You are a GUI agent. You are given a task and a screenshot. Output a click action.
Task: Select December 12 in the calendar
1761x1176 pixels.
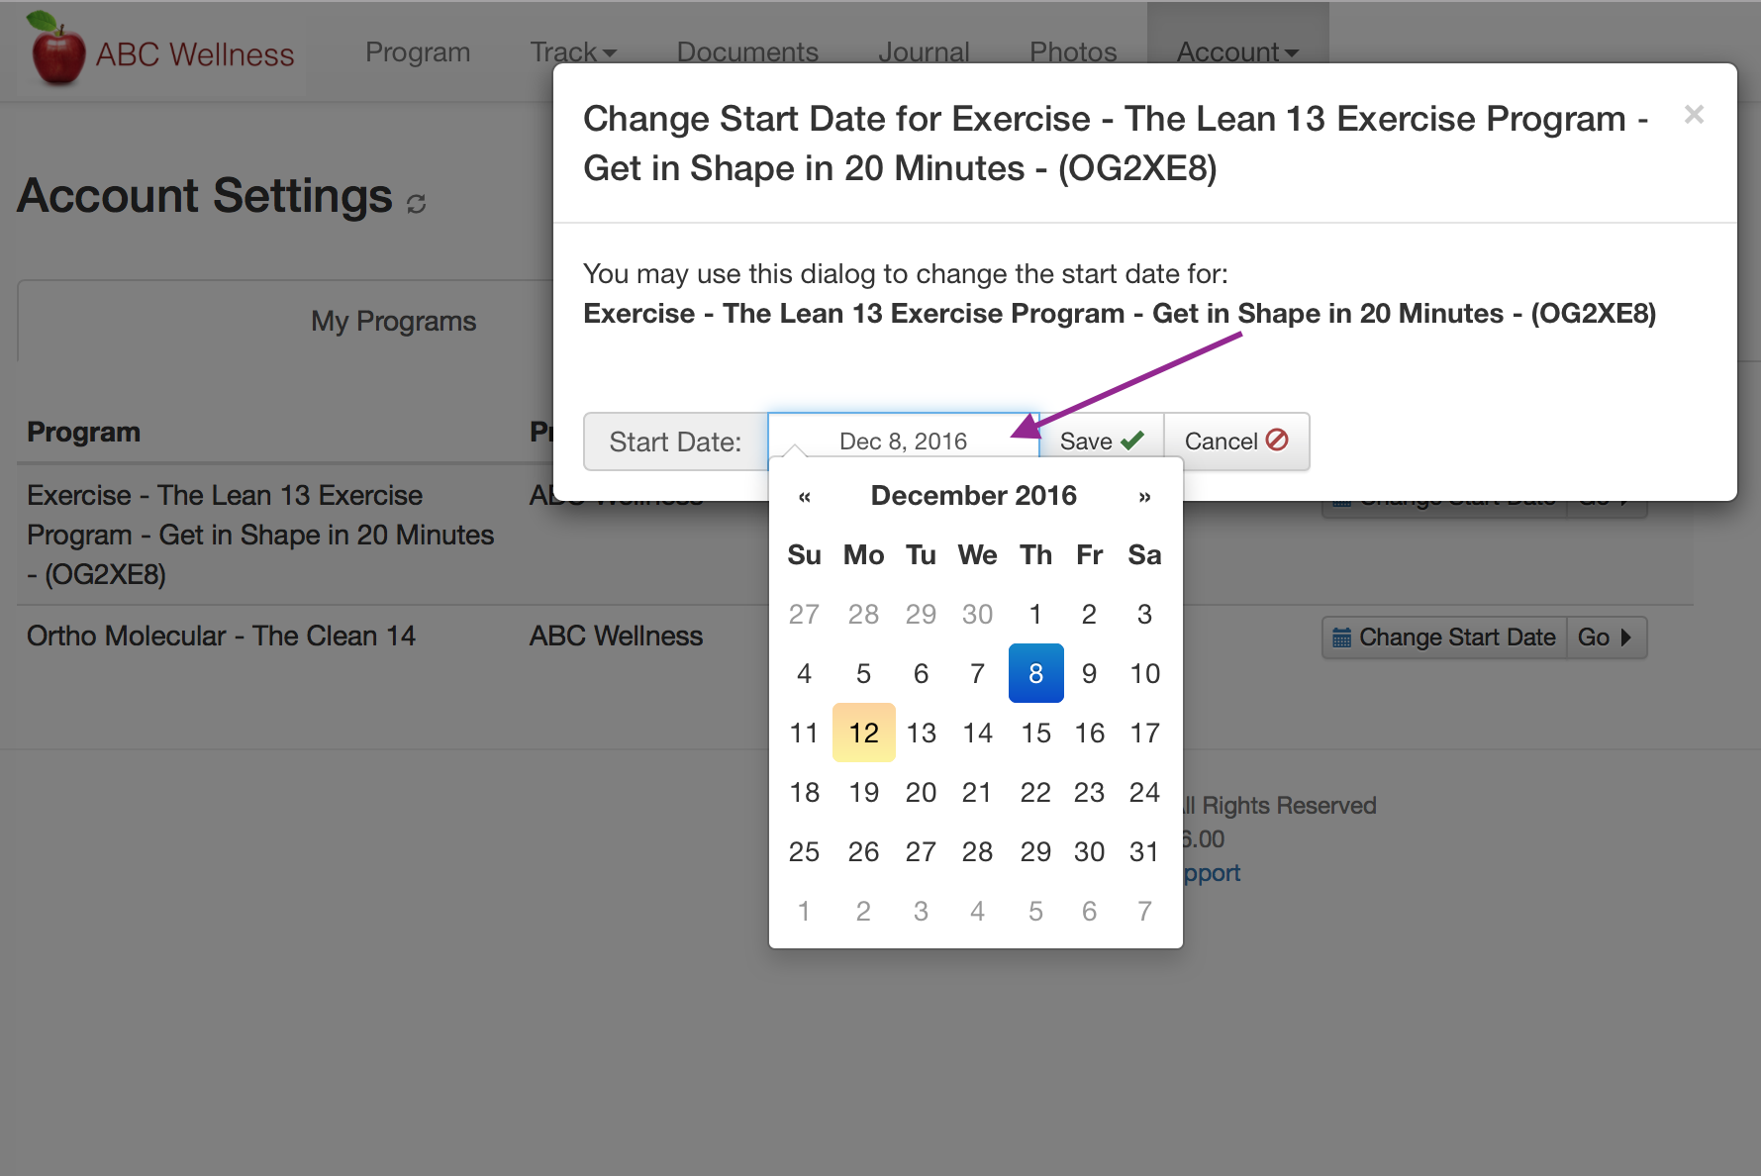[x=863, y=733]
